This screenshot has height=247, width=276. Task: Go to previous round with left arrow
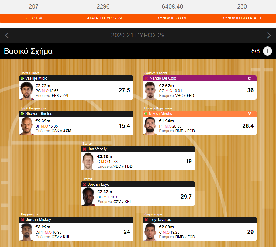pyautogui.click(x=7, y=35)
